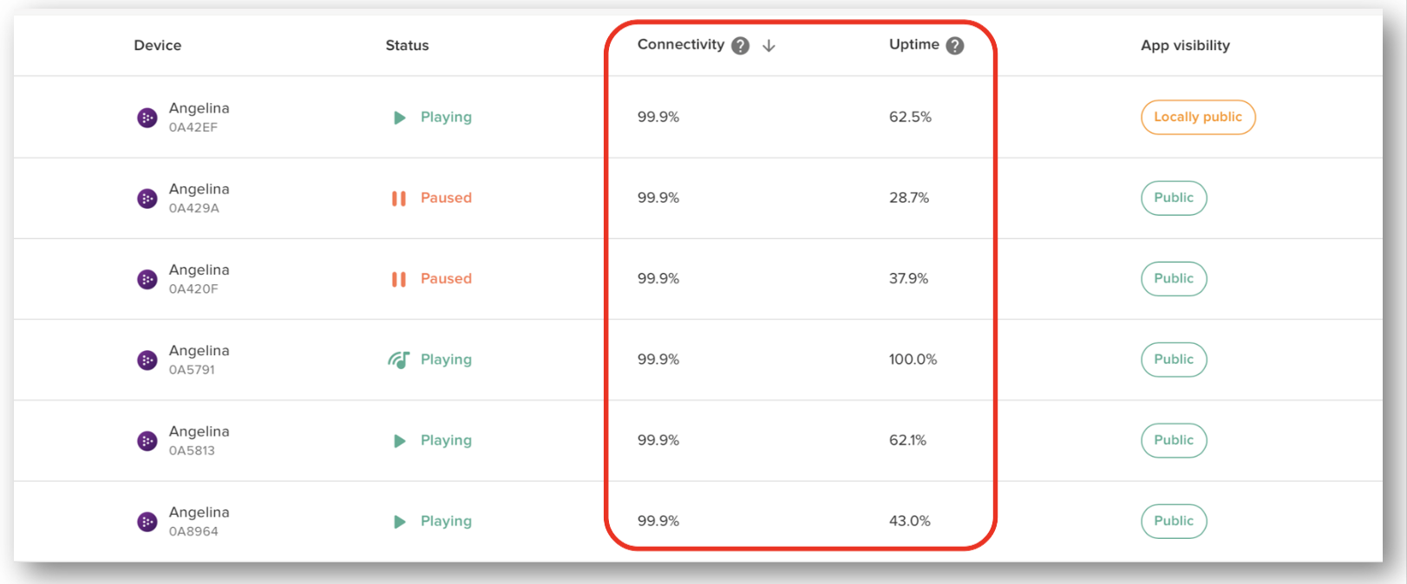
Task: Click the Public badge for device 0A5791
Action: [x=1174, y=360]
